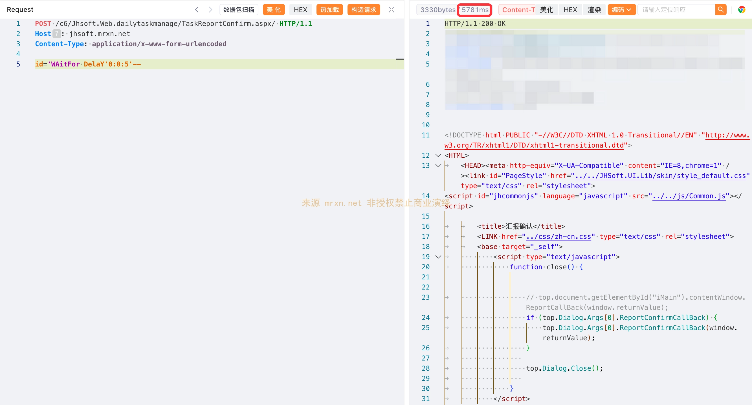Click the closing </script> tag on line 31

[511, 399]
